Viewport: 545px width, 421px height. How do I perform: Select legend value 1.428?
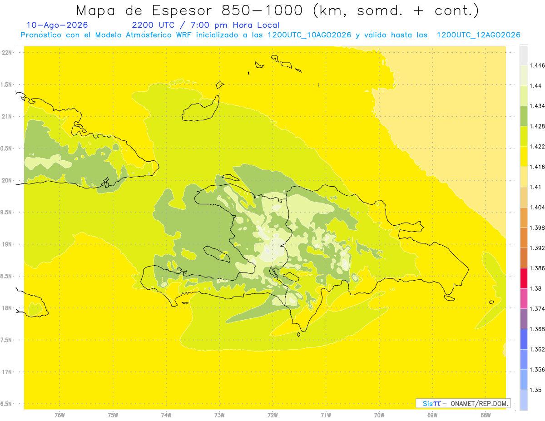(x=537, y=126)
